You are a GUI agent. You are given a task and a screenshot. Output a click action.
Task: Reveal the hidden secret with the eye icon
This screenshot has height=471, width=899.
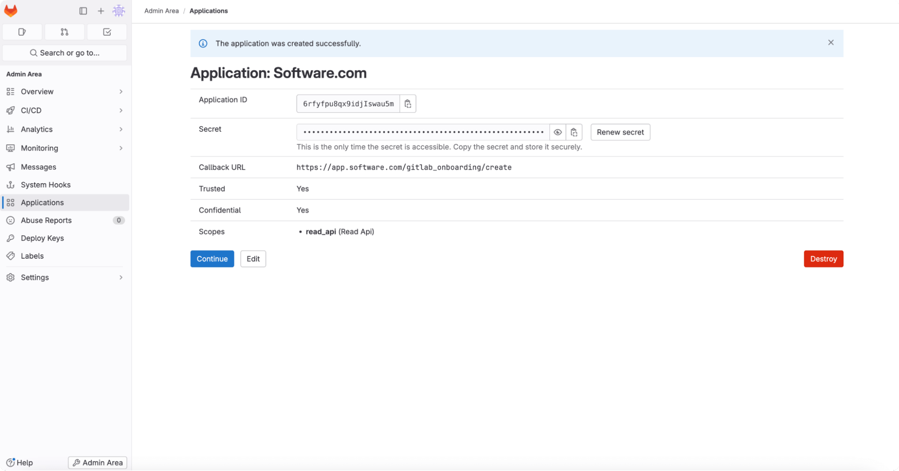[x=557, y=132]
